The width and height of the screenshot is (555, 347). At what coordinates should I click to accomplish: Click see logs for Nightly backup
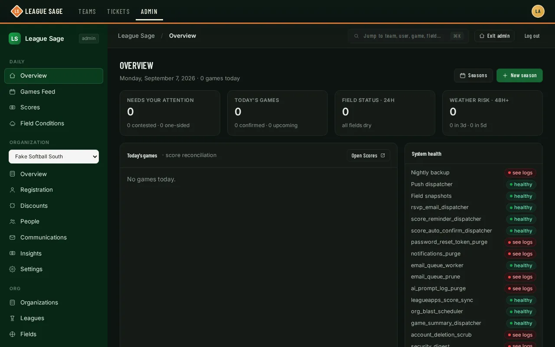pyautogui.click(x=520, y=173)
